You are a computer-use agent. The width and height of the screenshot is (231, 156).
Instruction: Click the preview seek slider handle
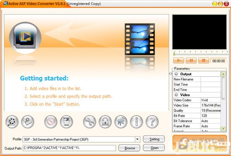pyautogui.click(x=174, y=54)
